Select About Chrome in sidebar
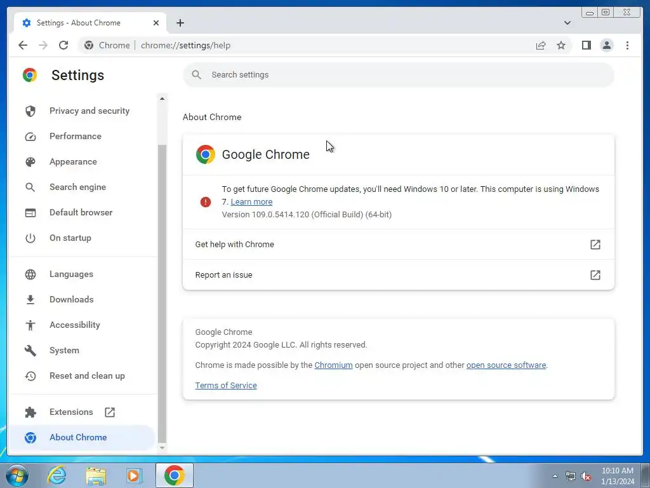The image size is (650, 488). (x=81, y=437)
